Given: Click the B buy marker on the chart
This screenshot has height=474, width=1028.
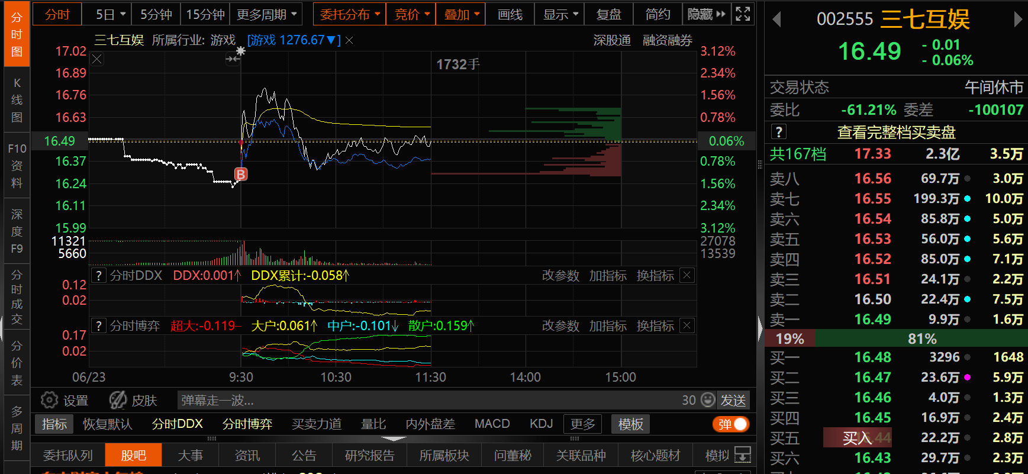Looking at the screenshot, I should [241, 174].
